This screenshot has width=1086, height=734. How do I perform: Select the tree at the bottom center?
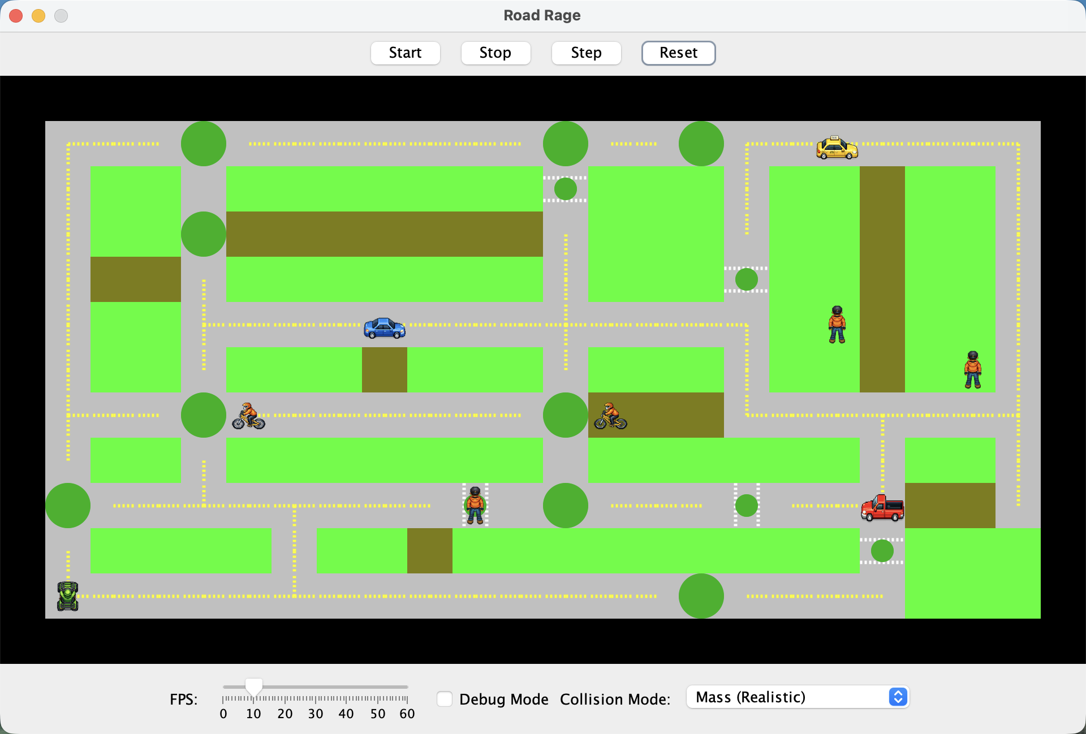[x=701, y=596]
